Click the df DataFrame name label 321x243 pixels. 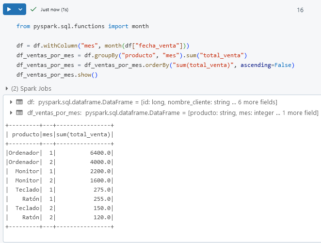[30, 102]
